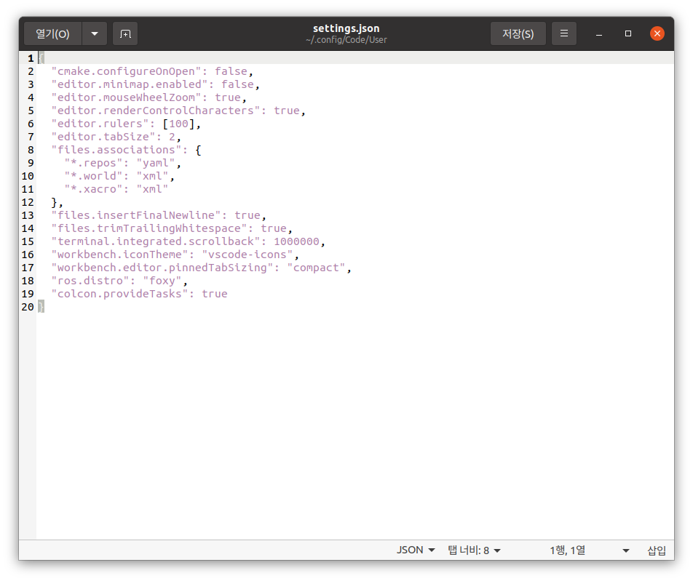The height and width of the screenshot is (581, 693).
Task: Save the file with 저장(S)
Action: coord(518,33)
